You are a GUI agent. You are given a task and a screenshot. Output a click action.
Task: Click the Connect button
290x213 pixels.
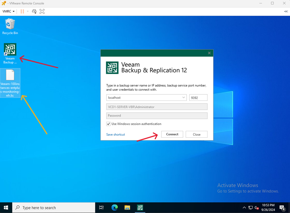coord(172,134)
